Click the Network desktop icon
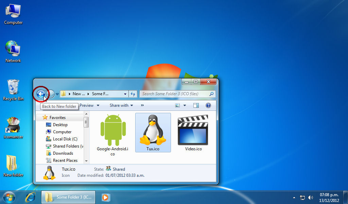This screenshot has width=348, height=204. [13, 51]
